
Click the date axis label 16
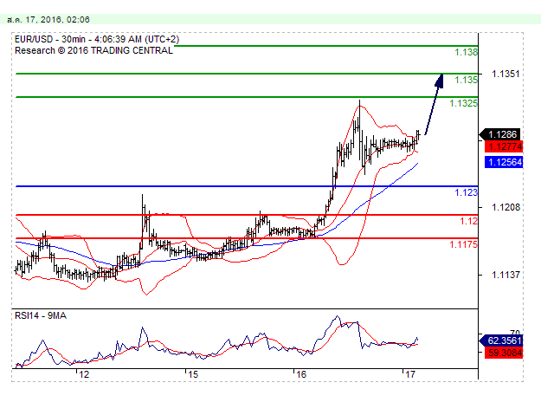point(301,374)
